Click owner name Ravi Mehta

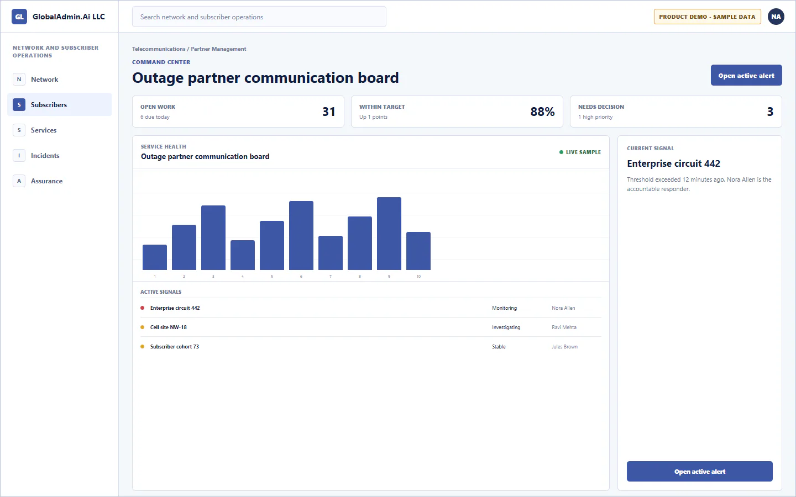click(x=564, y=327)
